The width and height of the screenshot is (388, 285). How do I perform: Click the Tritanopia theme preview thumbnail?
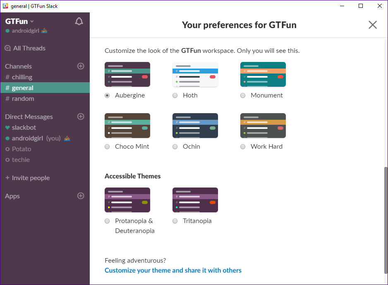(195, 200)
